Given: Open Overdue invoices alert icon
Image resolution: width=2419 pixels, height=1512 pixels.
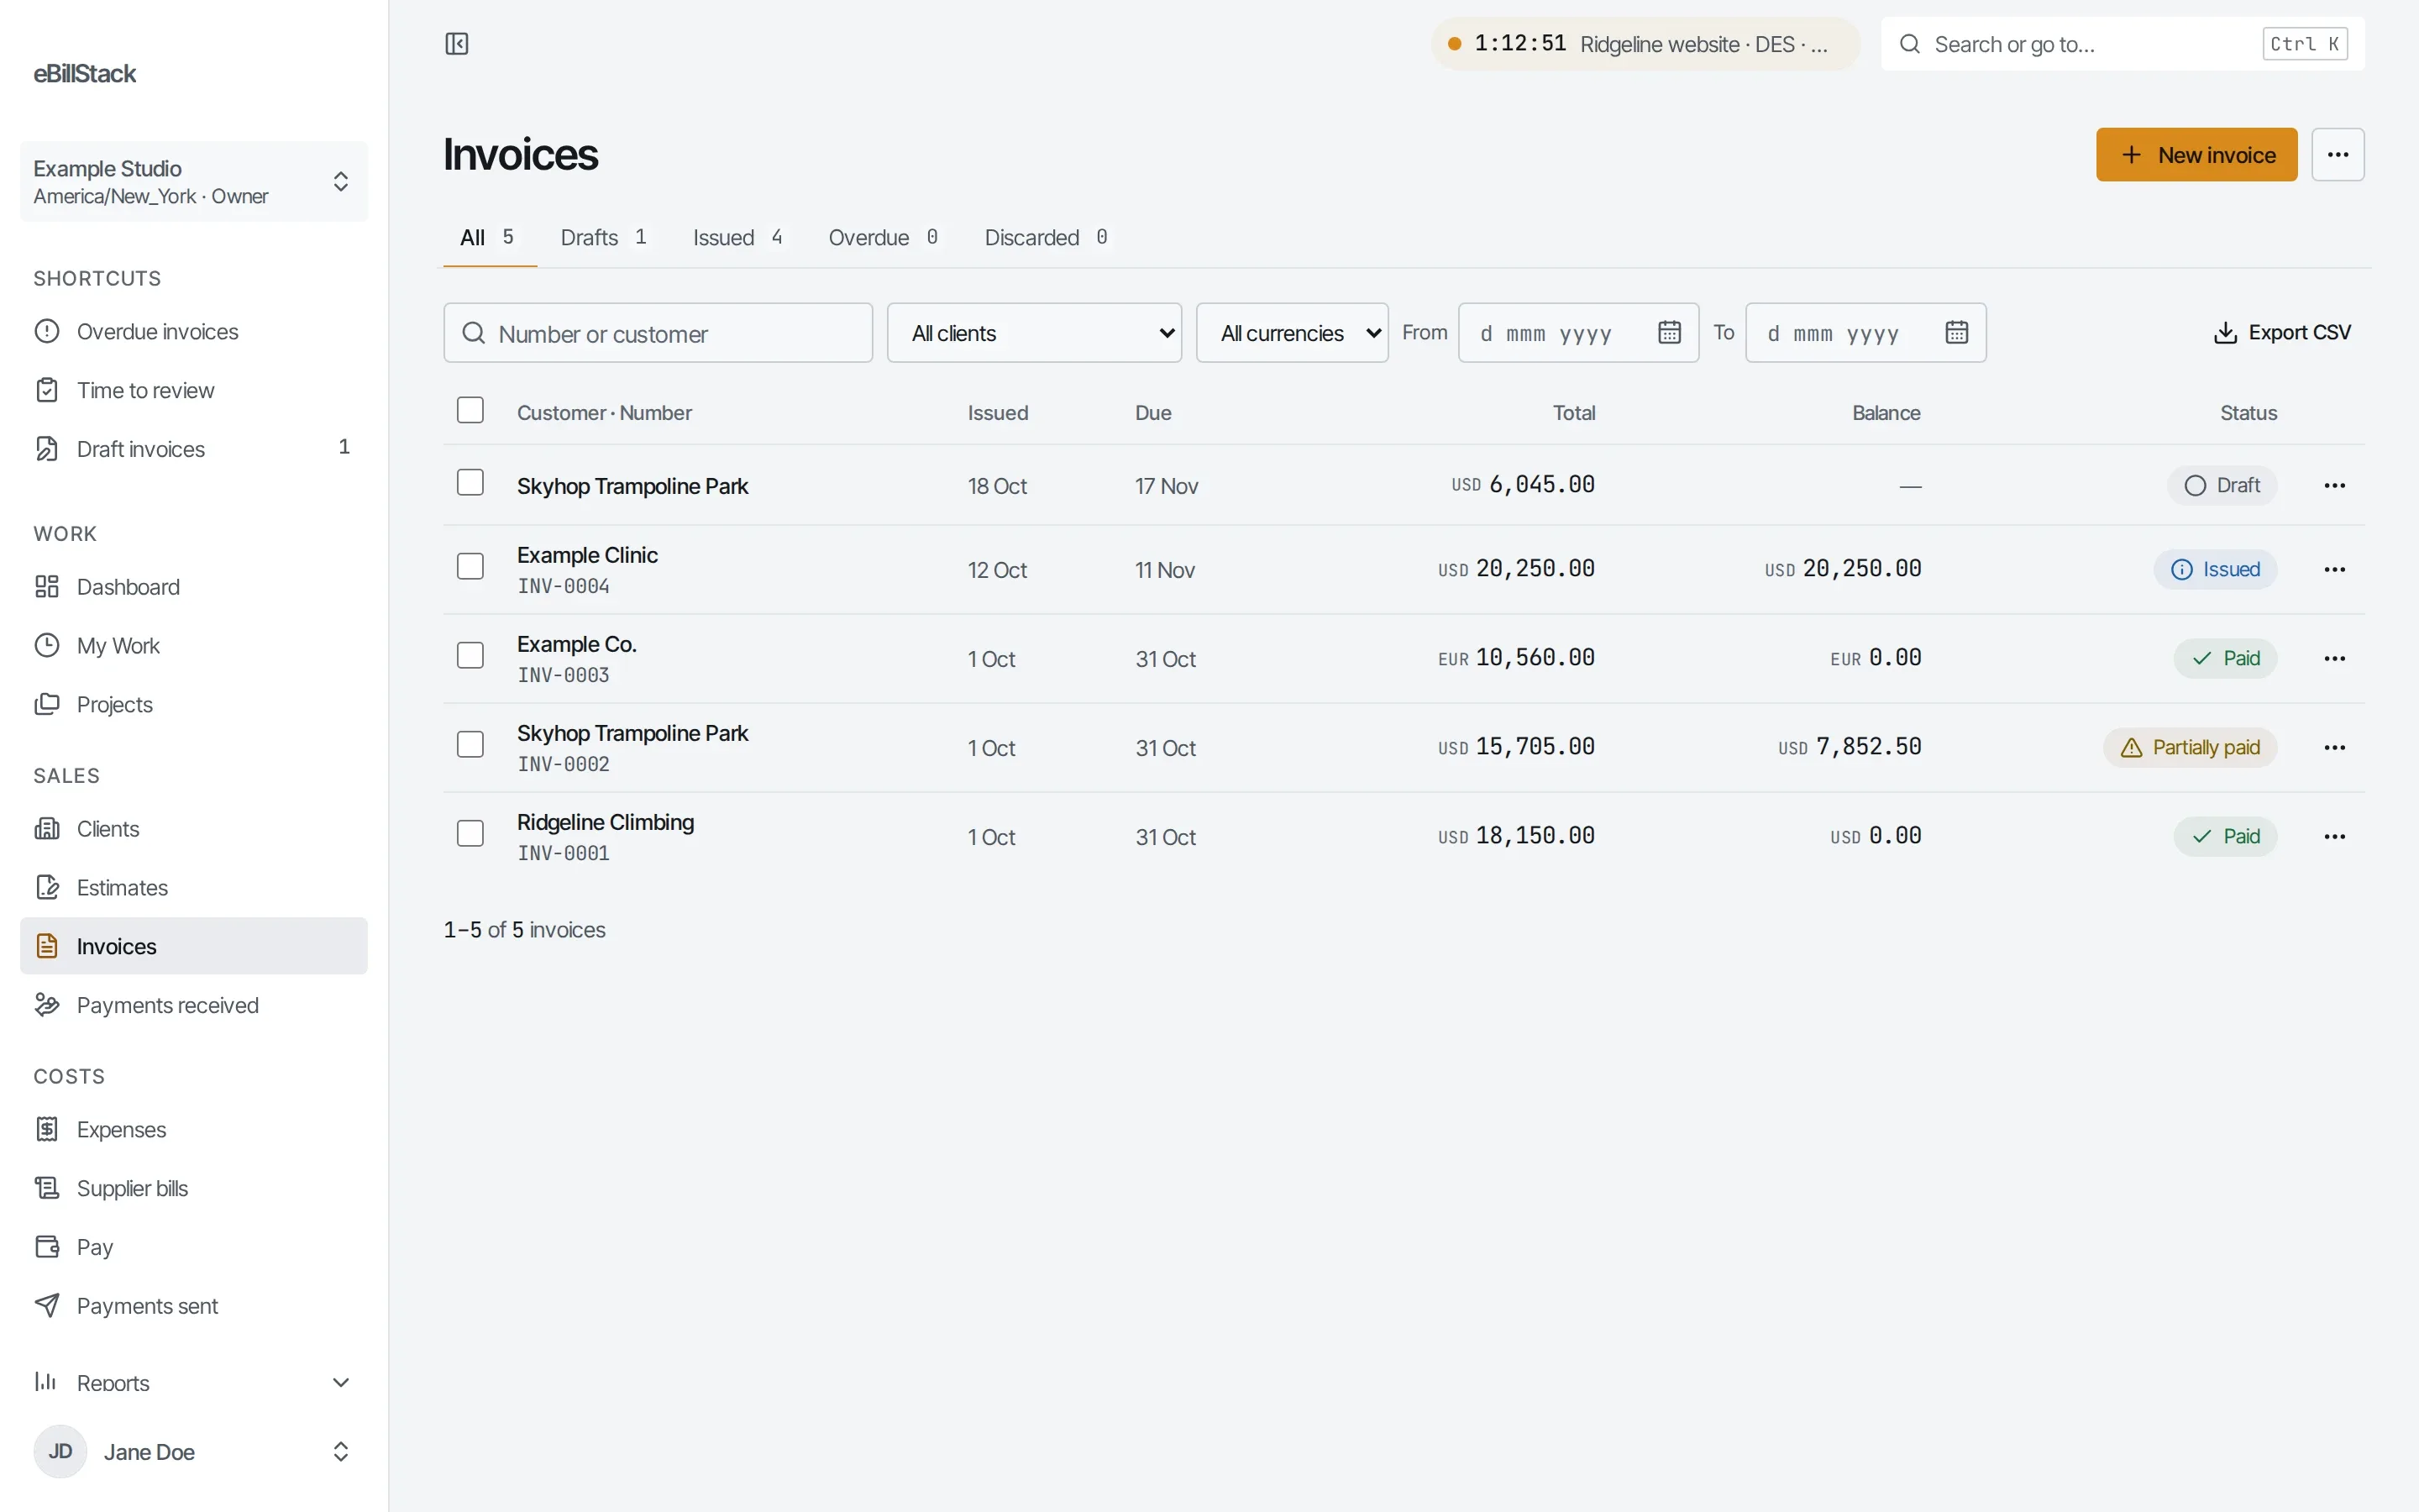Looking at the screenshot, I should pyautogui.click(x=47, y=332).
